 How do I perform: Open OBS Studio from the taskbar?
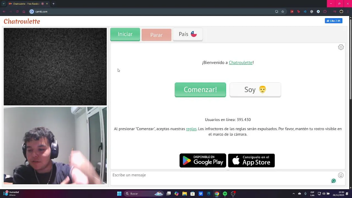(233, 194)
